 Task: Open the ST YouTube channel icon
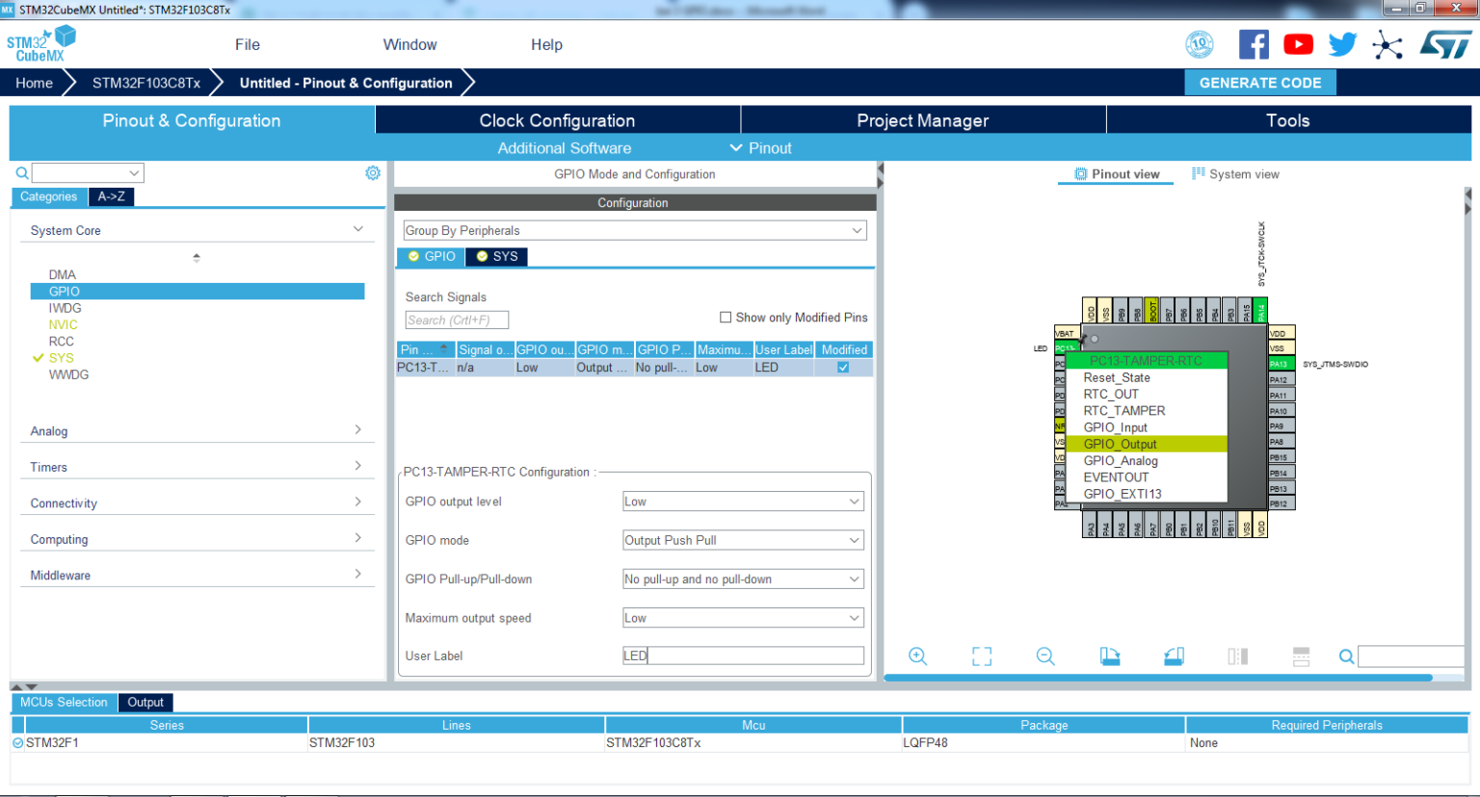tap(1298, 44)
